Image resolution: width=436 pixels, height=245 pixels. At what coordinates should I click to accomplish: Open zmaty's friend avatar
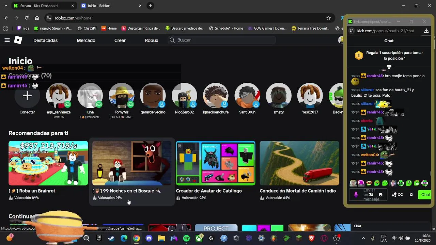coord(279,96)
